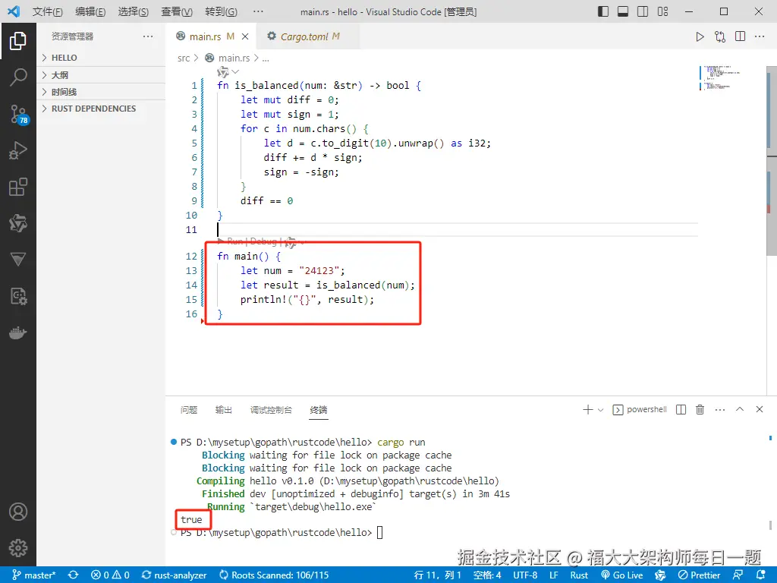Close the terminal panel

click(759, 409)
